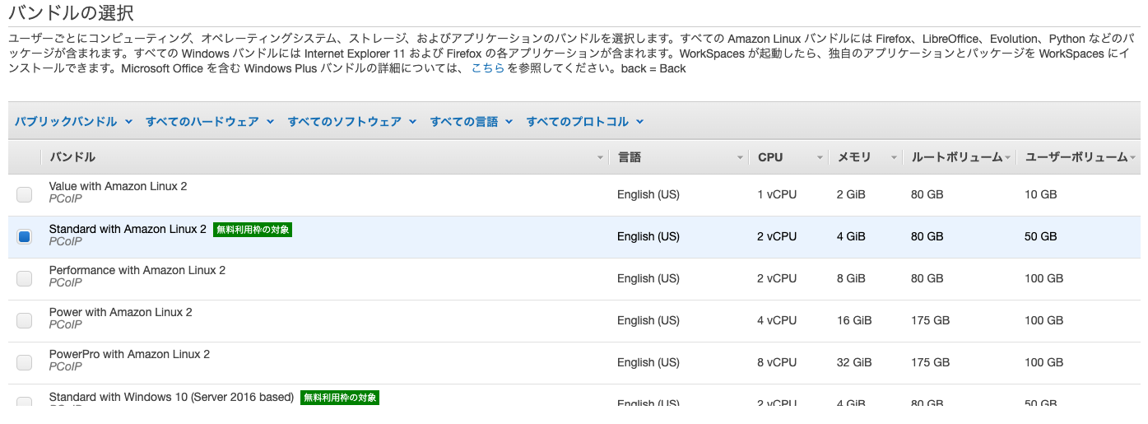The image size is (1148, 424).
Task: Open the すべてのプロトコル filter dropdown
Action: [x=585, y=121]
